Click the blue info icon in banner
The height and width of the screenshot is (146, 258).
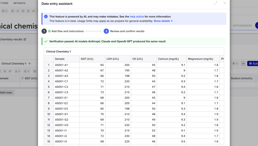(x=46, y=17)
